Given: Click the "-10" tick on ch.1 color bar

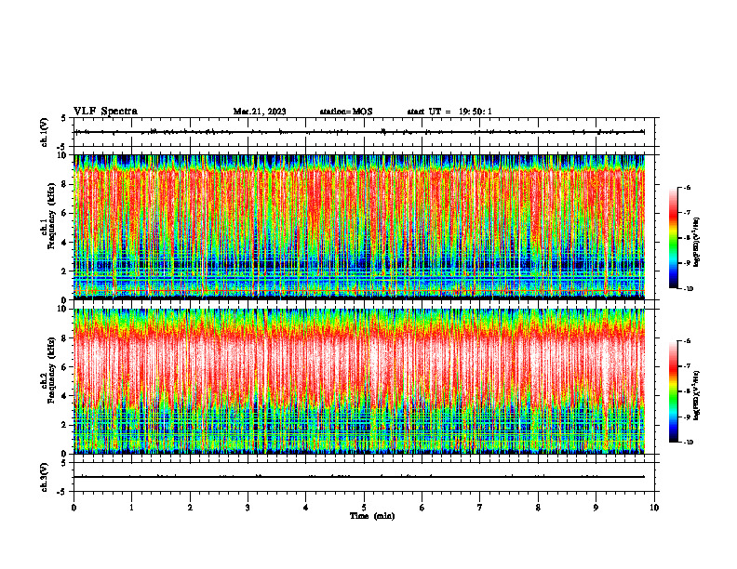Looking at the screenshot, I should 689,289.
